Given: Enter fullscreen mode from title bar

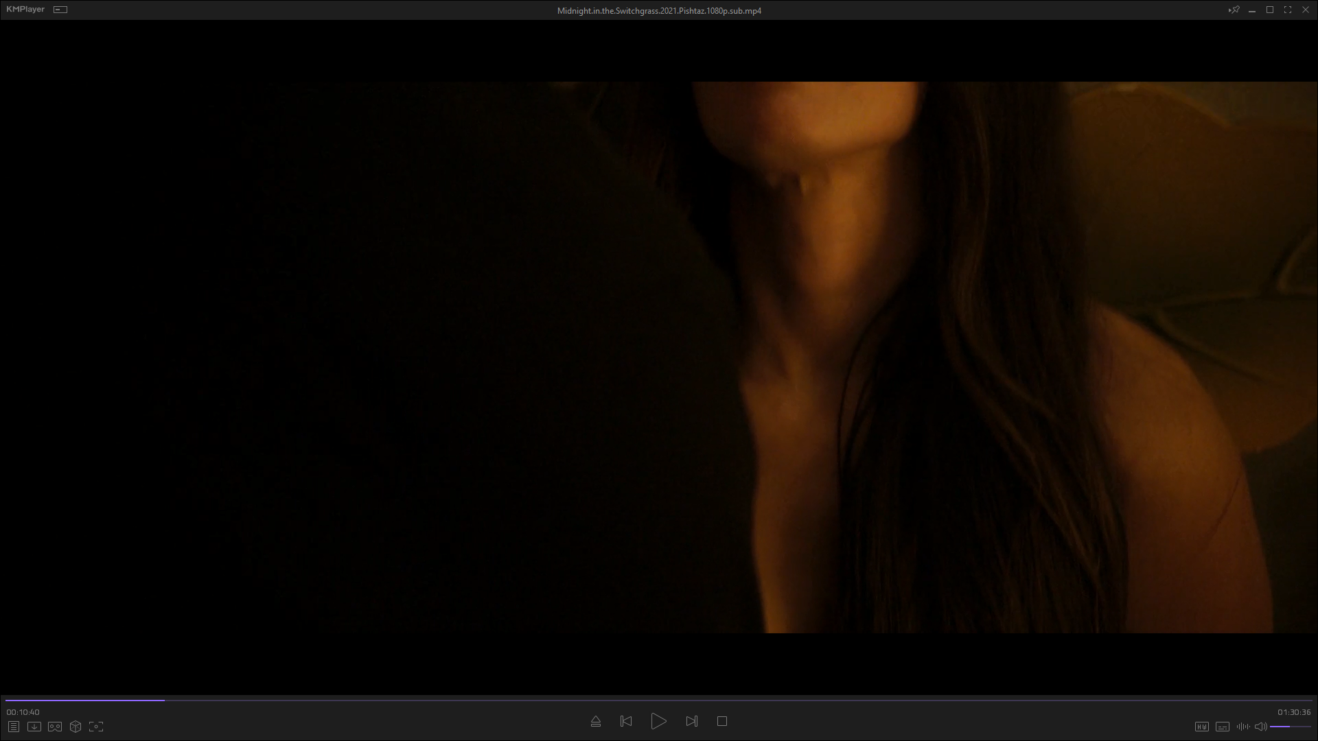Looking at the screenshot, I should (x=1287, y=10).
